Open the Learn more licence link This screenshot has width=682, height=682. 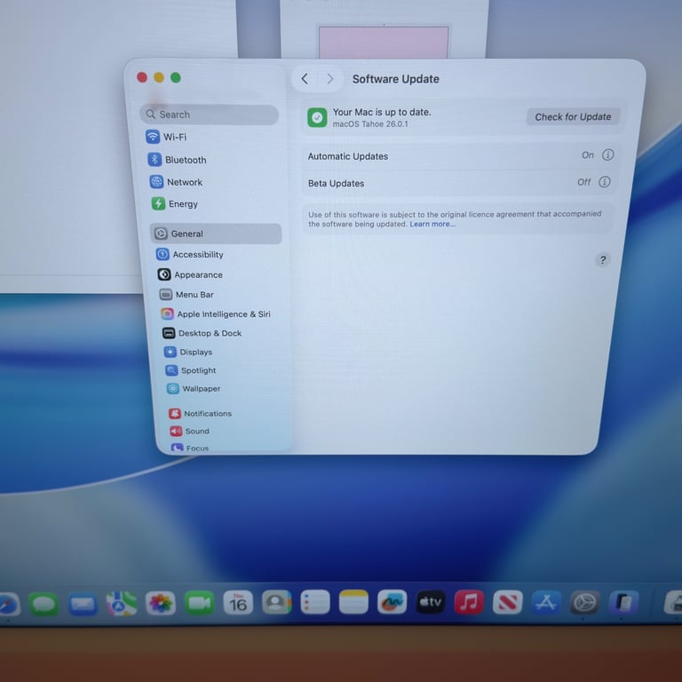tap(432, 224)
